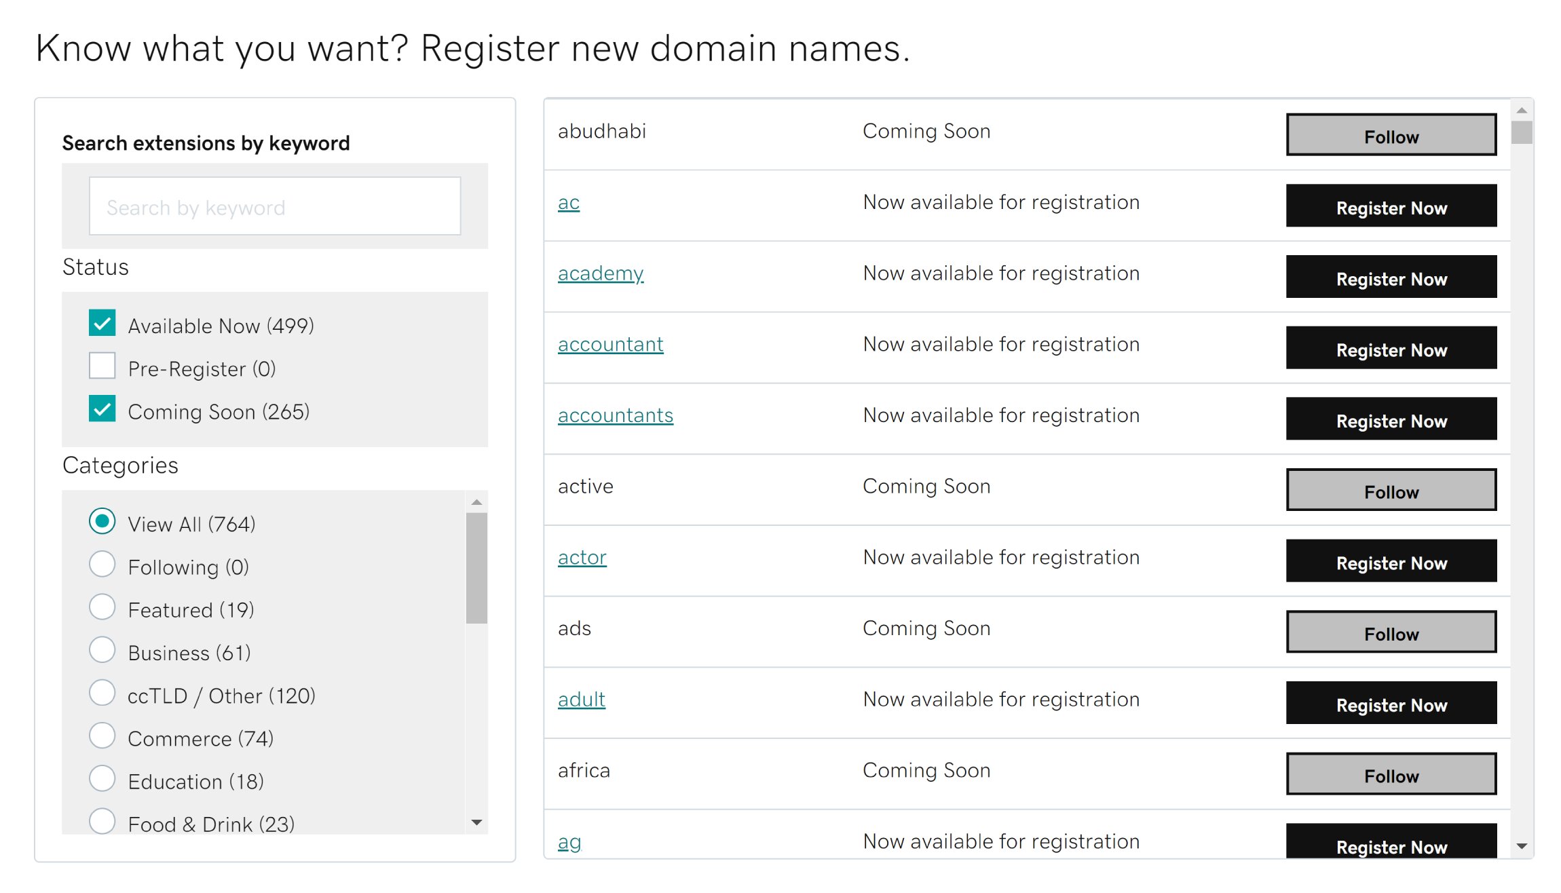Follow the abudhabi extension
1561x893 pixels.
coord(1391,135)
